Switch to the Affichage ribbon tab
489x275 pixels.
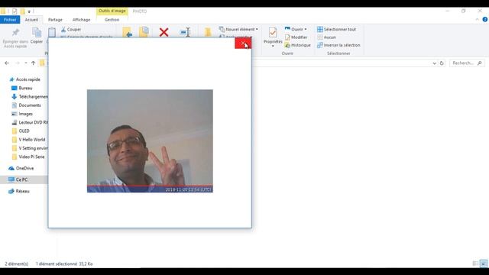[81, 20]
